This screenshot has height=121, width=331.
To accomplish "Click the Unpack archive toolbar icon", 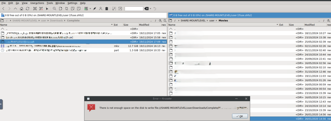I will (79, 9).
